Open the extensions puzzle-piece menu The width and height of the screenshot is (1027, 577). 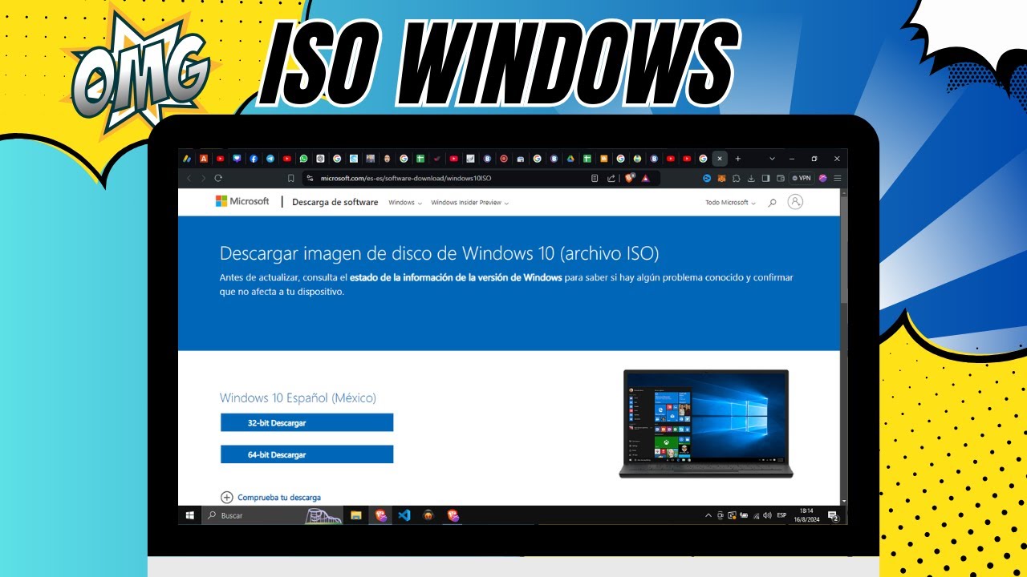click(736, 178)
